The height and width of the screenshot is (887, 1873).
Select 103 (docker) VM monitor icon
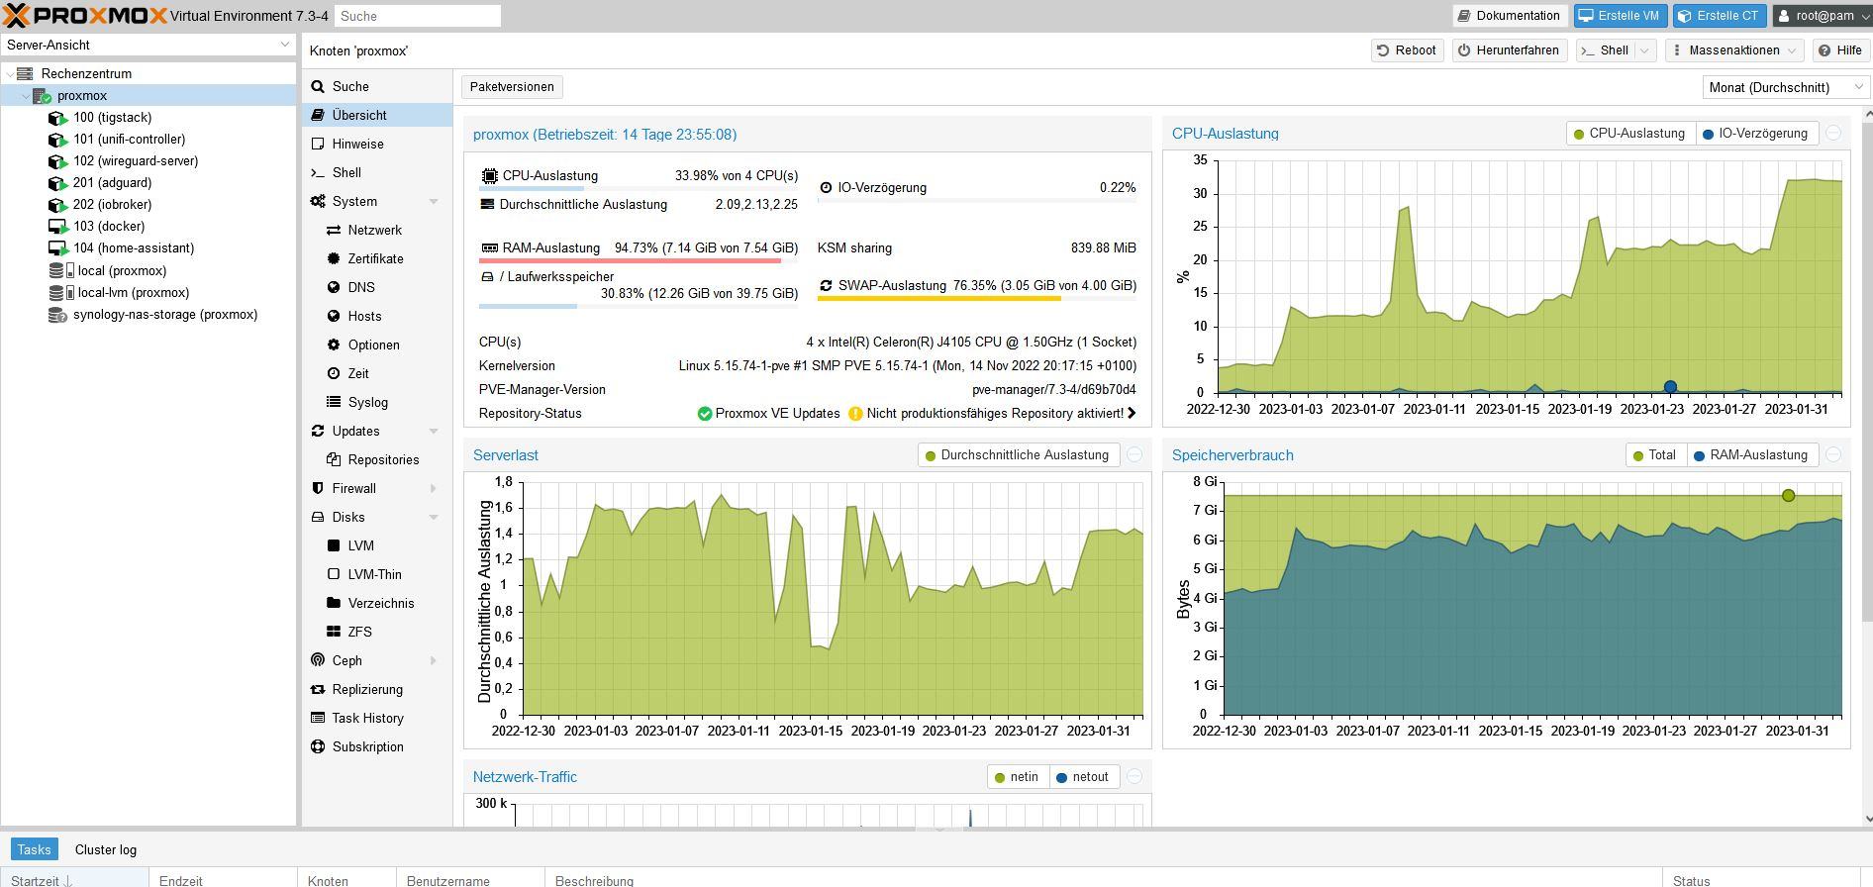[57, 227]
